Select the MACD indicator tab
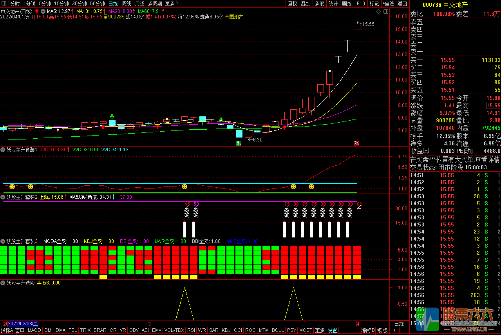Screen dimensions: 501x335 (34, 330)
